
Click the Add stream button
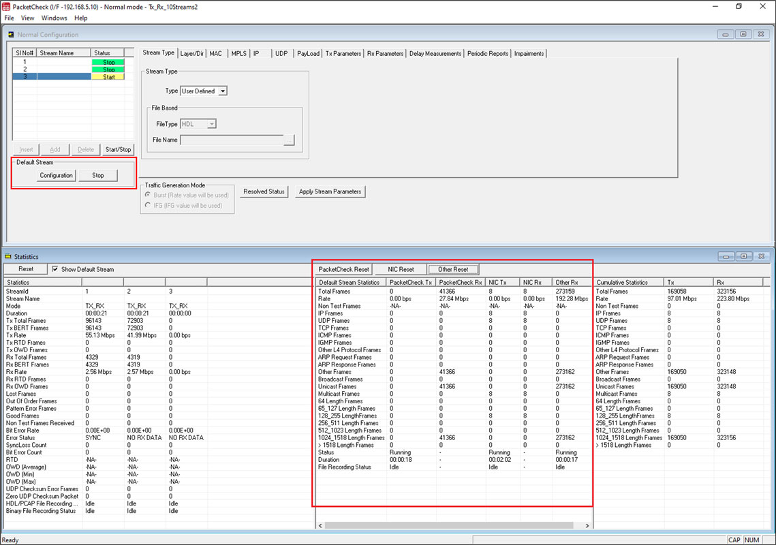55,149
